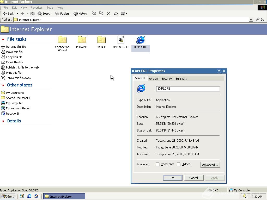Click the 7:37 AM system clock
Screen dimensions: 267x200
(257, 197)
